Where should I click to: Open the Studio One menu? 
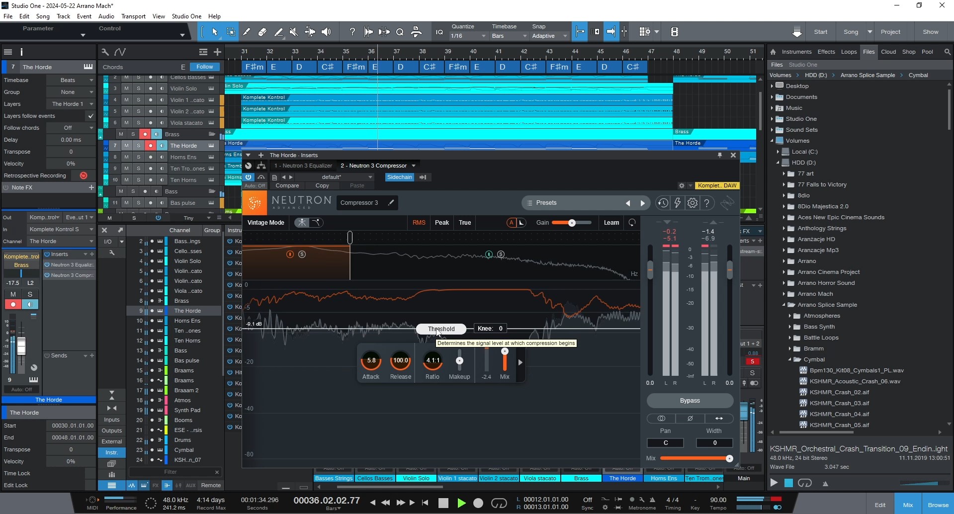point(186,16)
